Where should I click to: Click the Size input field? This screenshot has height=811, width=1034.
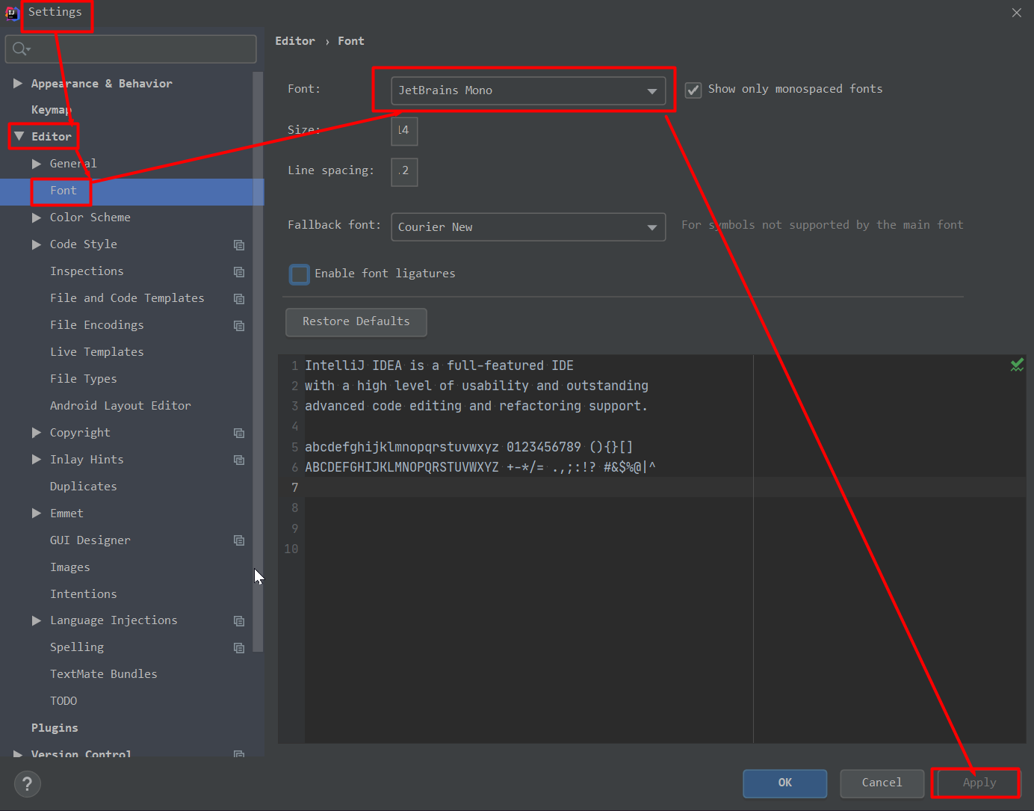point(404,131)
